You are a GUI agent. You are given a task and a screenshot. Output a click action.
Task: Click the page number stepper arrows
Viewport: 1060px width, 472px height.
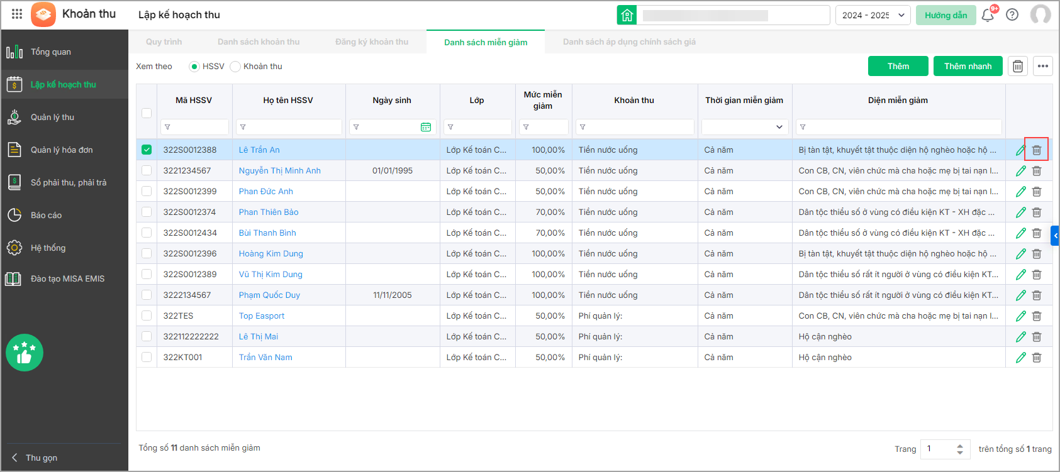959,449
